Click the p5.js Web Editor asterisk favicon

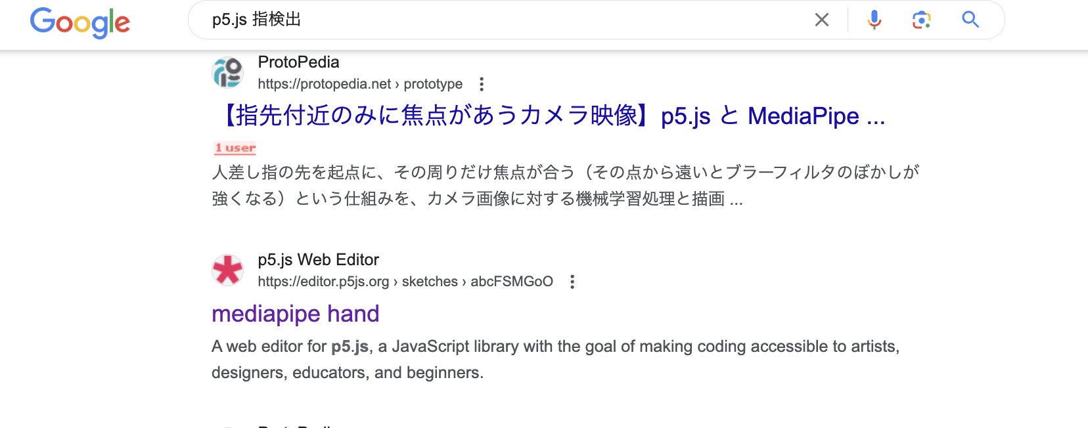point(227,270)
